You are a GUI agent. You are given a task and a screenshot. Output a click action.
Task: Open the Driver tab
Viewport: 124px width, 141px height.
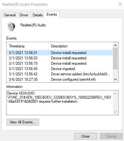click(x=24, y=15)
